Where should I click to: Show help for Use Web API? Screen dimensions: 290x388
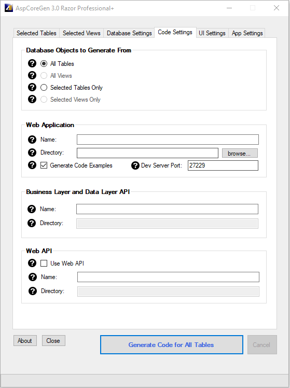(x=32, y=263)
